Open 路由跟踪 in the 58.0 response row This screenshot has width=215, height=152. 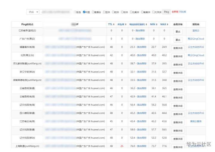click(142, 130)
